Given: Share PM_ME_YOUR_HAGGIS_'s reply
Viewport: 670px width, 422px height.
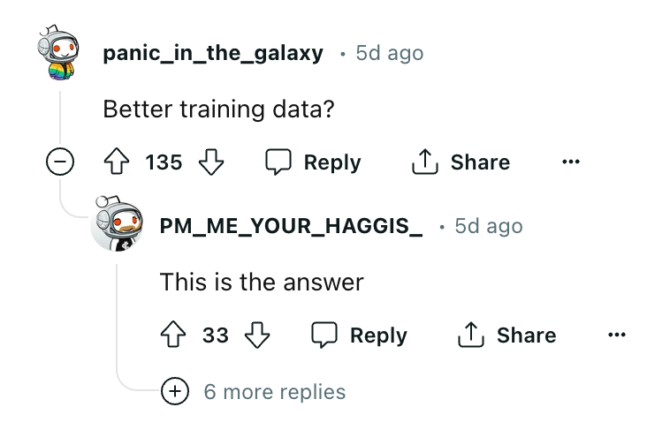Looking at the screenshot, I should [x=507, y=335].
